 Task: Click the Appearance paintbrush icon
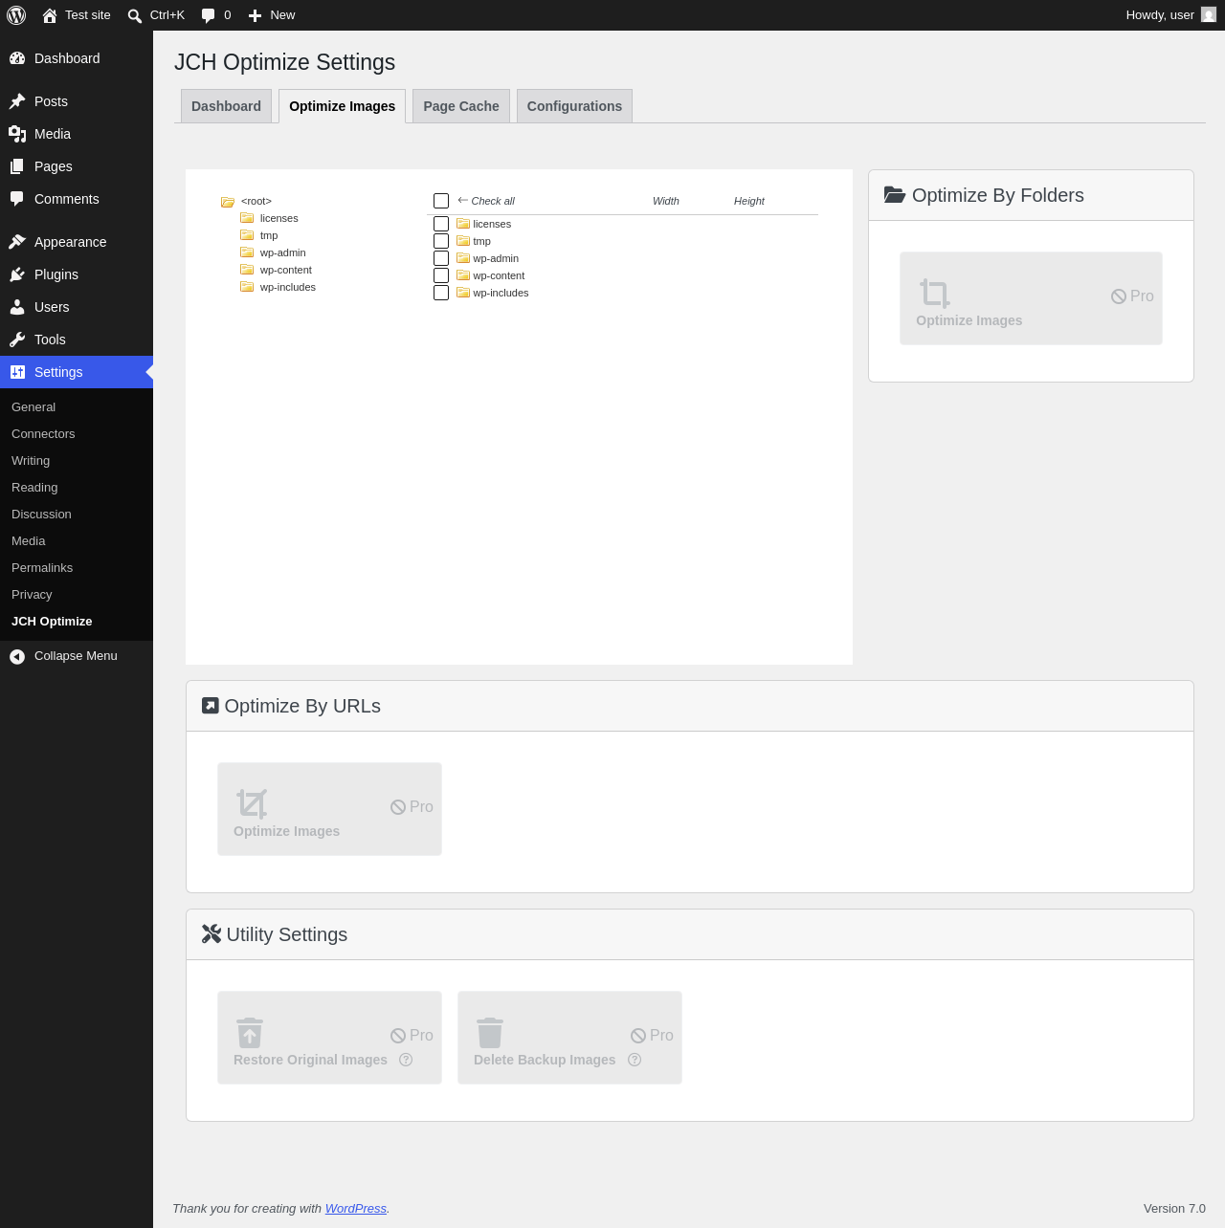(17, 242)
